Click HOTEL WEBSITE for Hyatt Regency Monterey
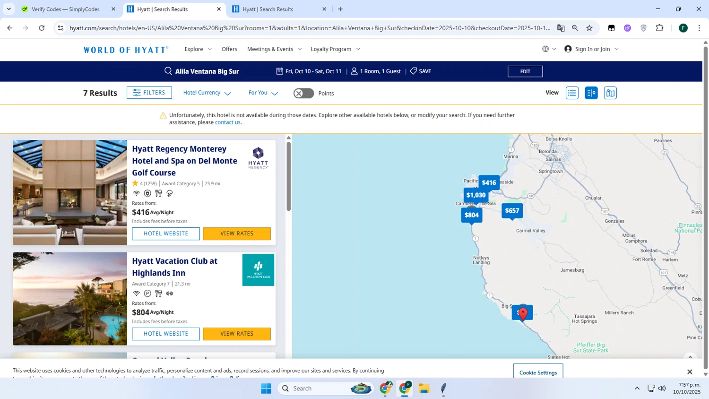The image size is (709, 399). 166,234
